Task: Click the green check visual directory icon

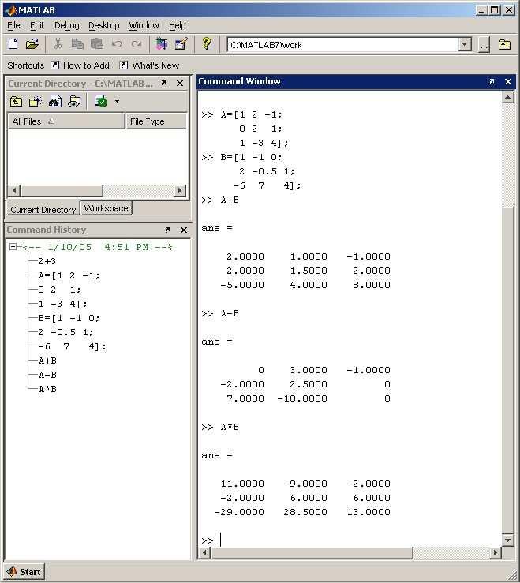Action: tap(101, 101)
